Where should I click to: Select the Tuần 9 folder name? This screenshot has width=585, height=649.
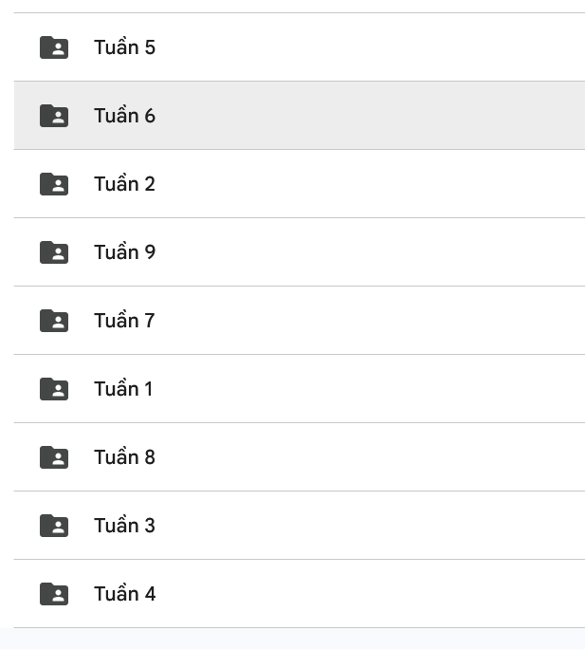124,252
